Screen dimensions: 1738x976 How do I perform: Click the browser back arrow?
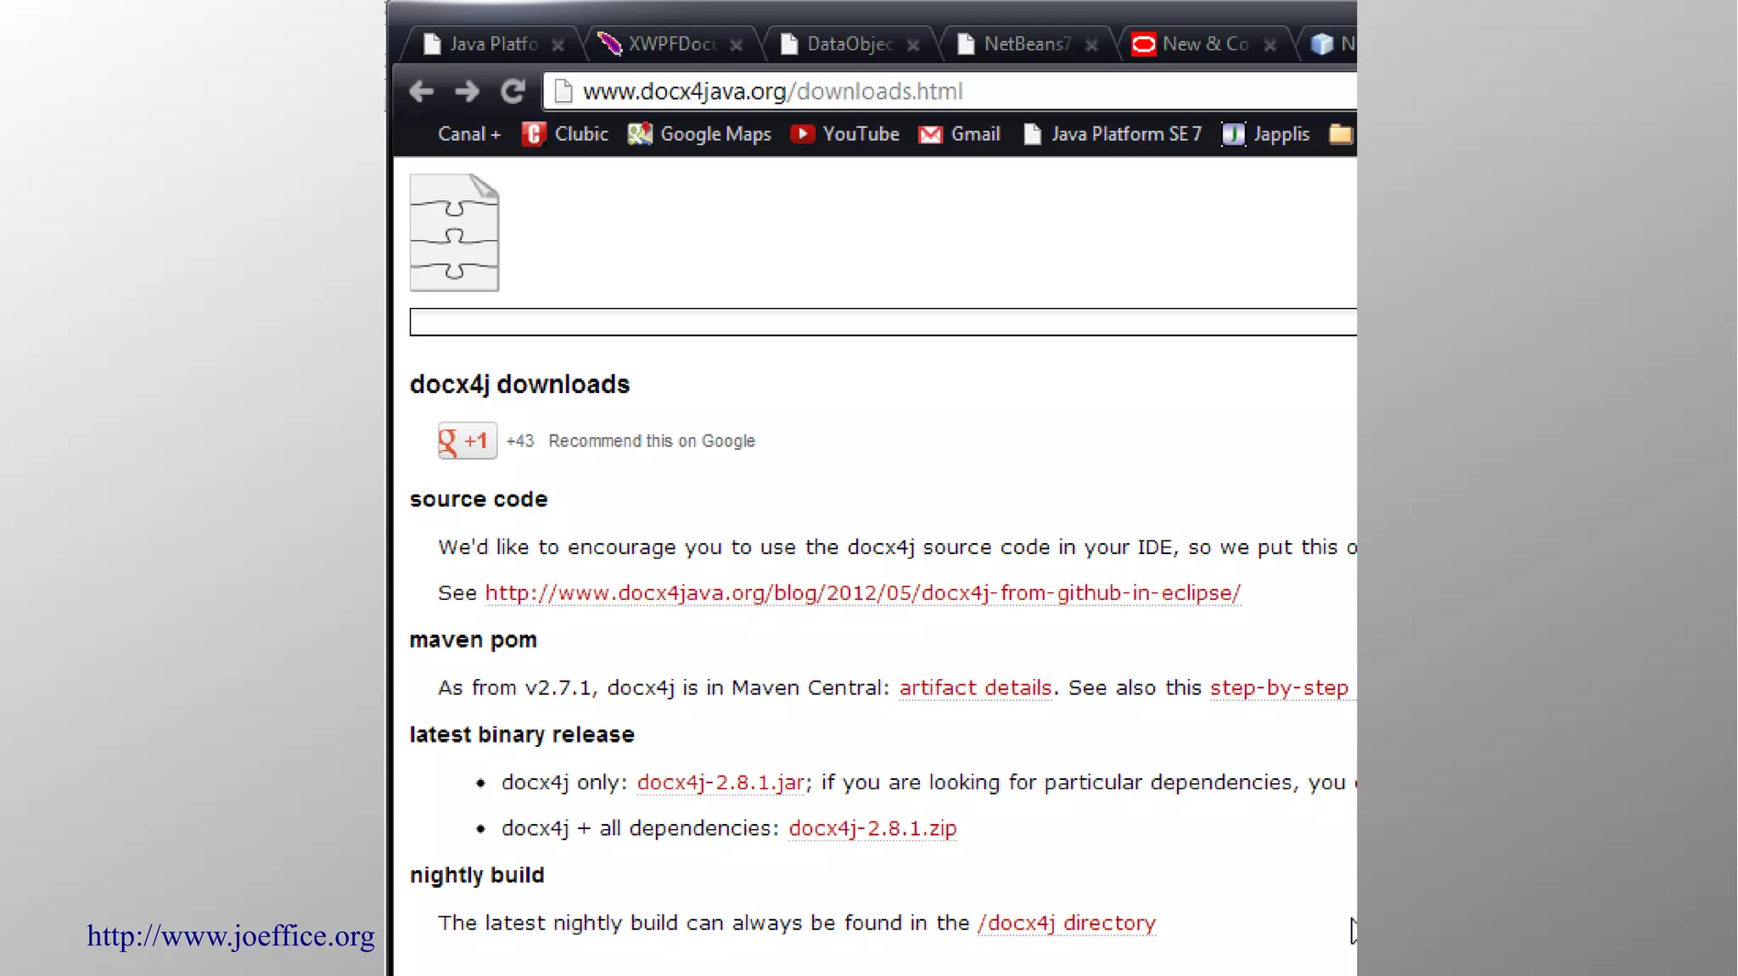422,91
